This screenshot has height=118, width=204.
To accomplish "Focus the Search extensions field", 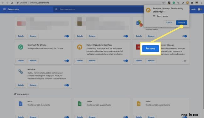I will 99,9.
